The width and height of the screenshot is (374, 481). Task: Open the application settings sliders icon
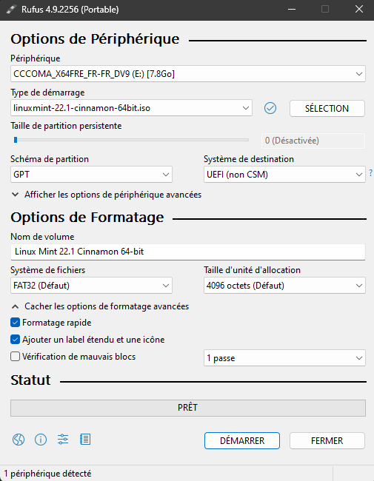pos(63,440)
